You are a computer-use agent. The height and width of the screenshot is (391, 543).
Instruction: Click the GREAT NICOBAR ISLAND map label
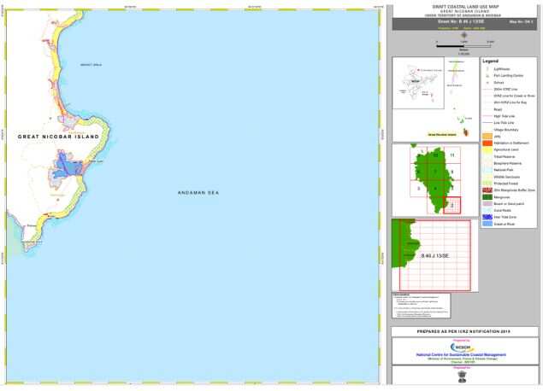coord(58,137)
